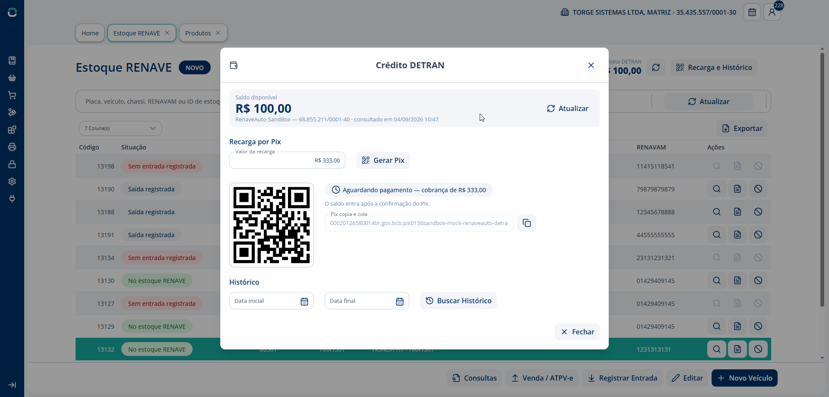Open the Data inicial calendar picker
This screenshot has width=829, height=397.
(x=304, y=301)
